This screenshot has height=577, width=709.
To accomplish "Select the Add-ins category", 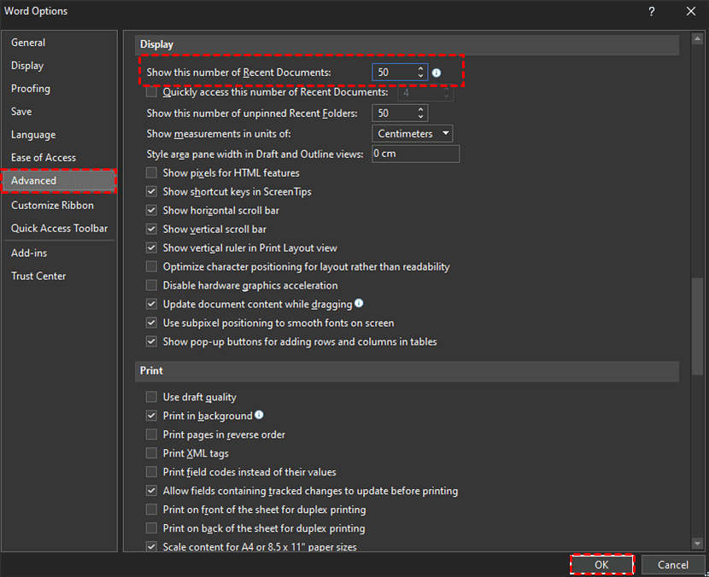I will (59, 253).
